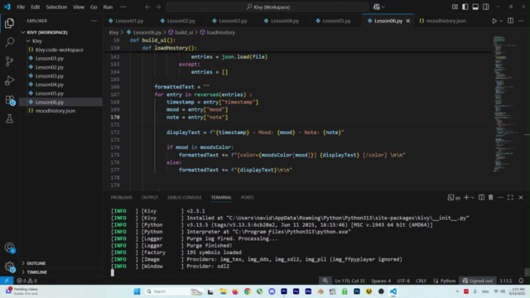Open Kivy.code-workspace file

click(60, 50)
